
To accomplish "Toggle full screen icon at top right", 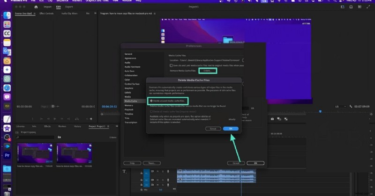I will 368,7.
